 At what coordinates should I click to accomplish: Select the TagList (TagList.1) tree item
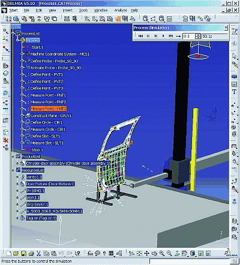tap(41, 218)
